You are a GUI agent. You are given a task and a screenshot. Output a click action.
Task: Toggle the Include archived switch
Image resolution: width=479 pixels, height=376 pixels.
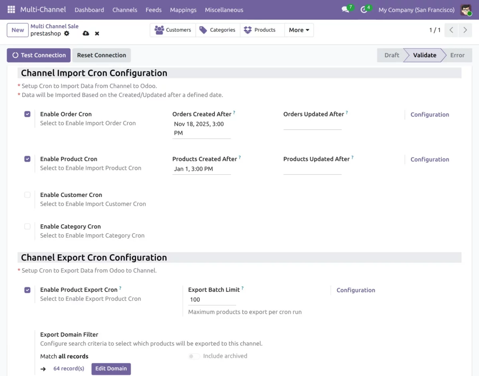coord(194,356)
